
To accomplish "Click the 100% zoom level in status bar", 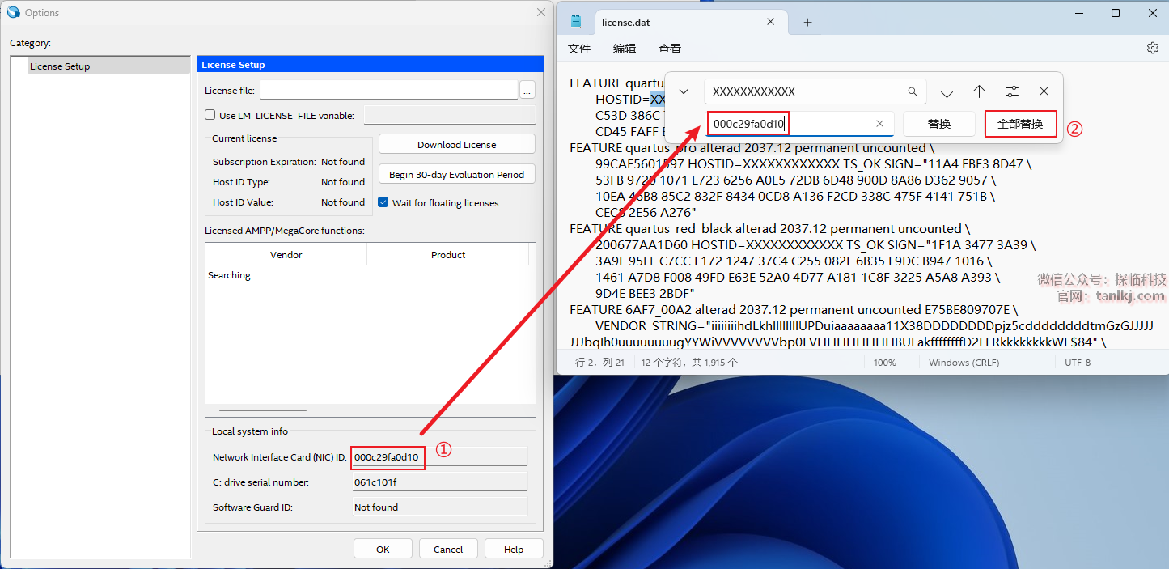I will point(884,363).
